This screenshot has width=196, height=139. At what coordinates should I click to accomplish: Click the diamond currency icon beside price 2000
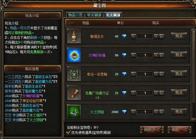tap(124, 112)
